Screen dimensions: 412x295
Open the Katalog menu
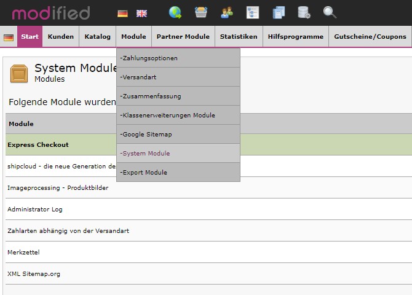(x=98, y=36)
